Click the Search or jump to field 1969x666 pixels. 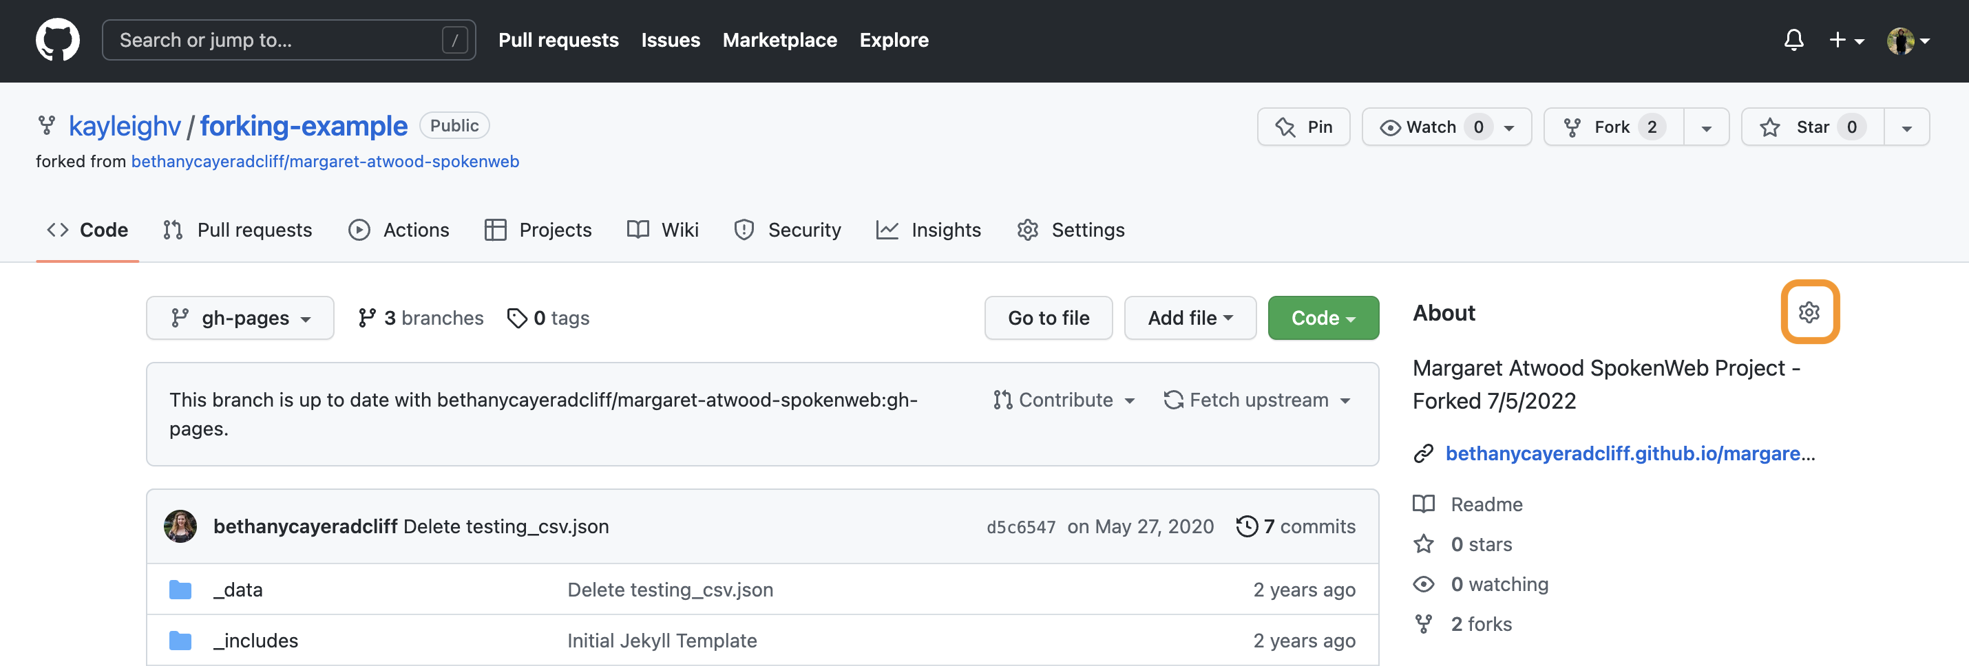click(288, 40)
